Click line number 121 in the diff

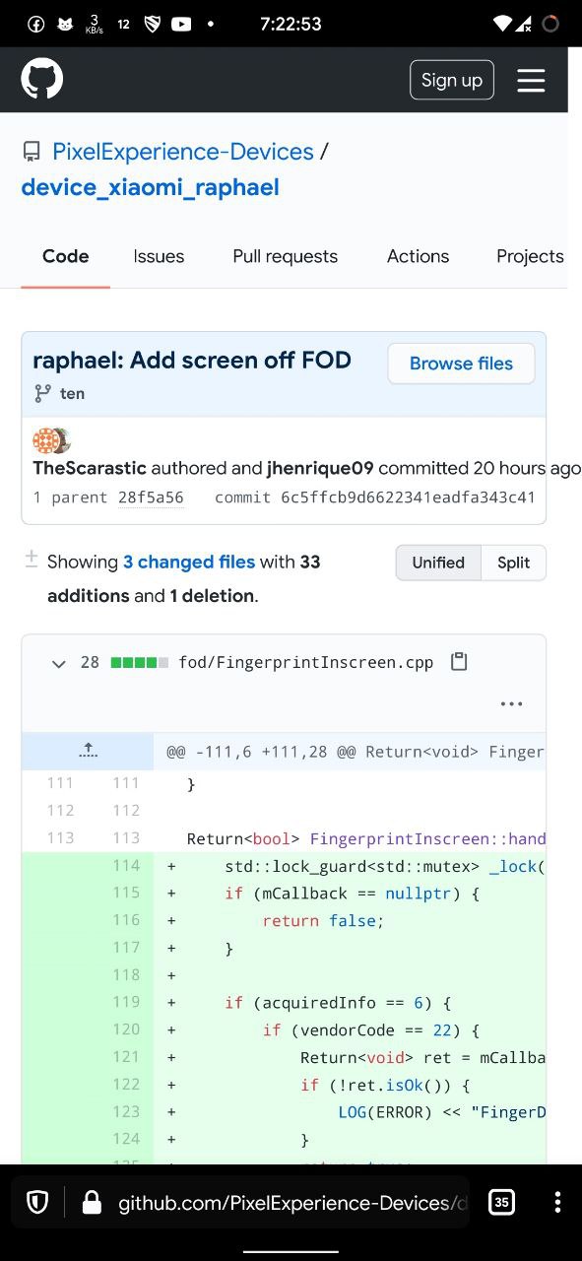coord(126,1057)
